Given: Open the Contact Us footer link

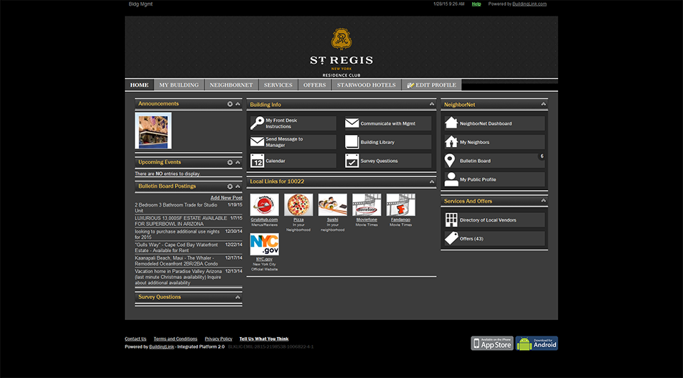Looking at the screenshot, I should pos(136,339).
